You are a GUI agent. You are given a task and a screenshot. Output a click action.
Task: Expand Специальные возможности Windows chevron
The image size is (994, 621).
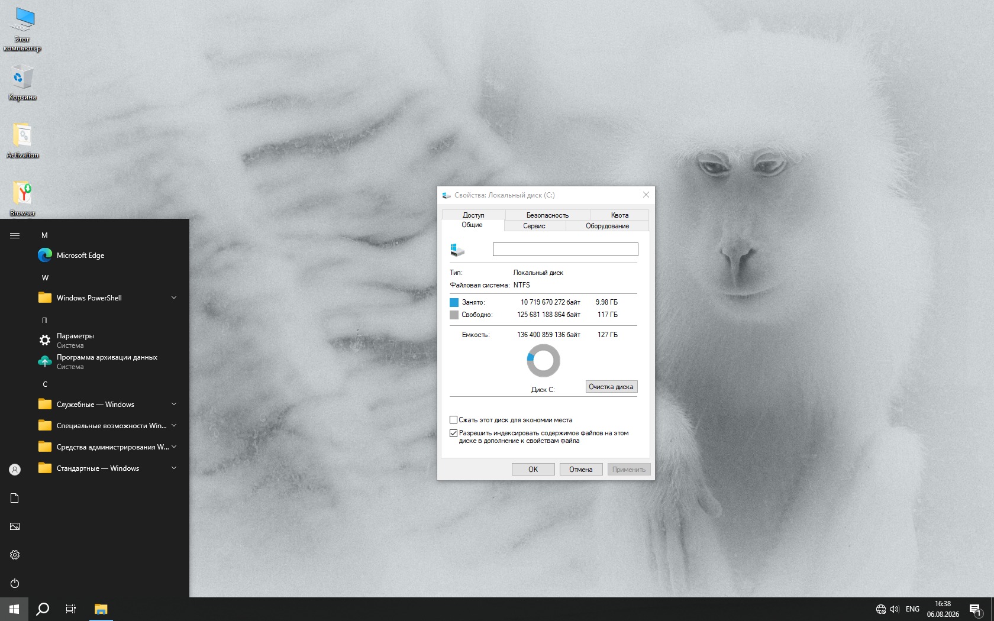174,425
